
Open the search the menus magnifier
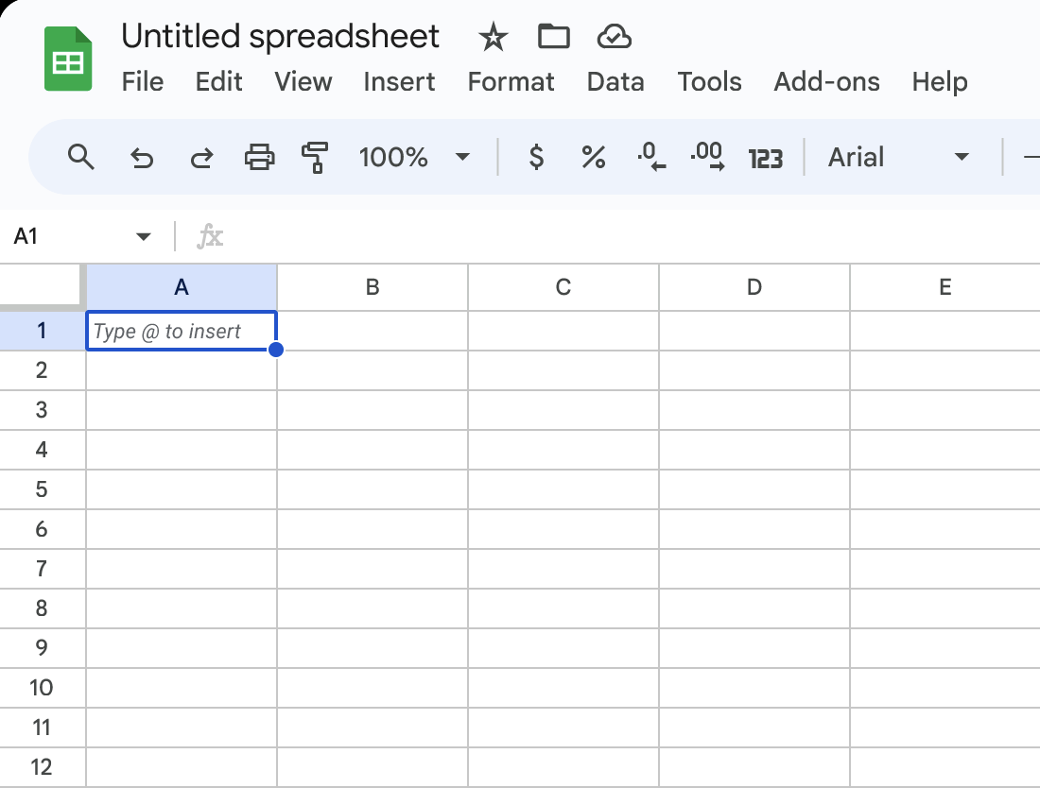coord(82,157)
